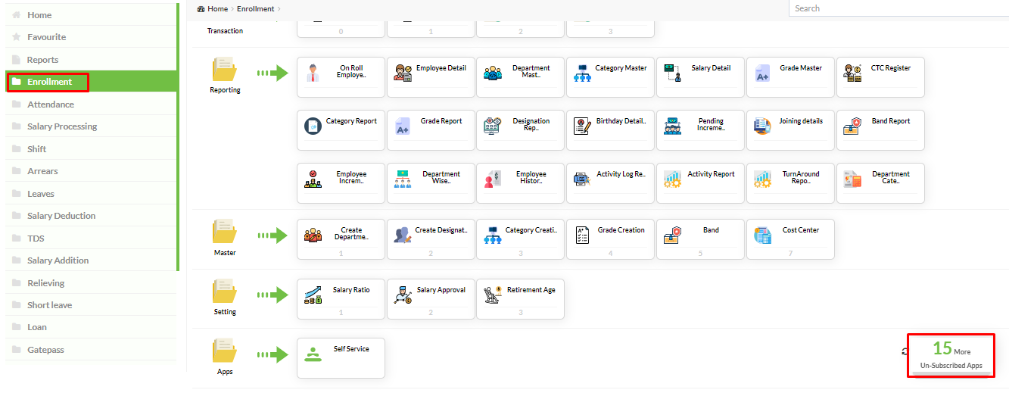Screen dimensions: 1009x393
Task: Open the Birthday Detail tile
Action: tap(612, 130)
